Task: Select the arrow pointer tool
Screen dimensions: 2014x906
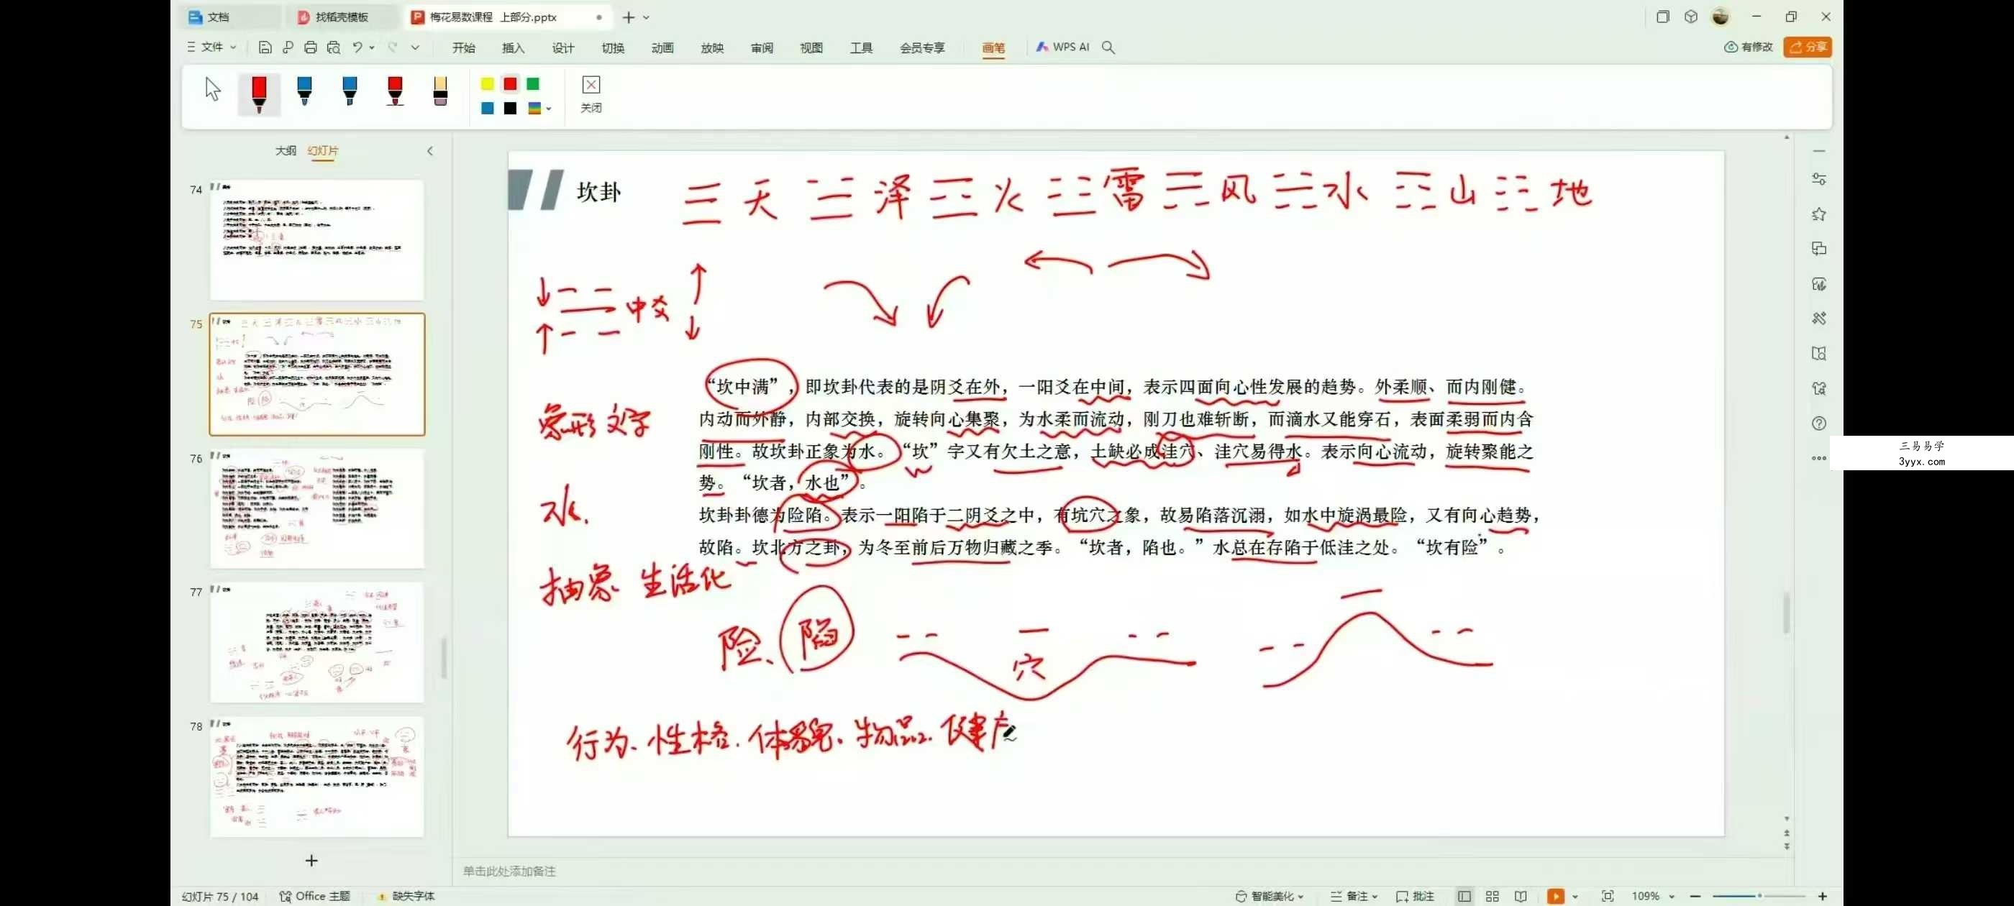Action: 213,89
